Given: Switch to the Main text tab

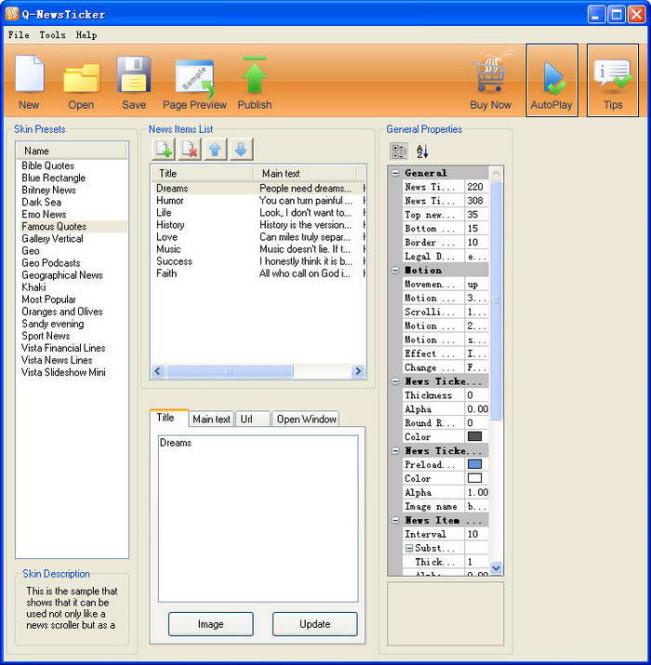Looking at the screenshot, I should click(211, 419).
